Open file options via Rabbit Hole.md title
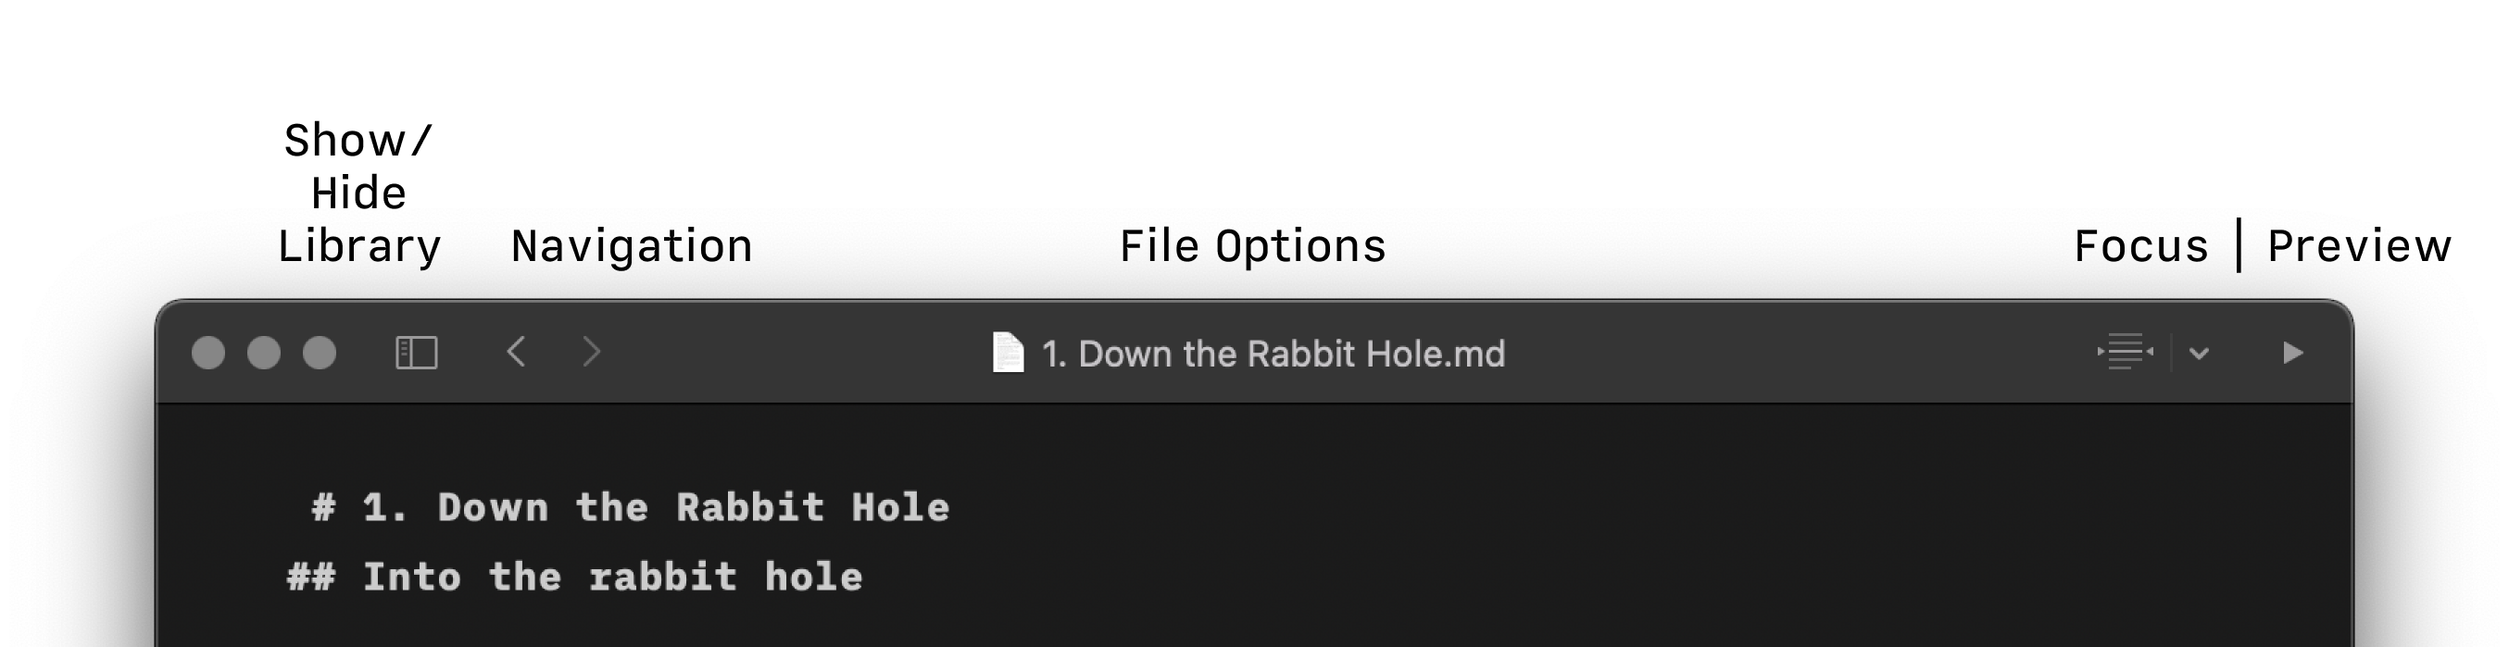This screenshot has width=2509, height=647. tap(1273, 354)
